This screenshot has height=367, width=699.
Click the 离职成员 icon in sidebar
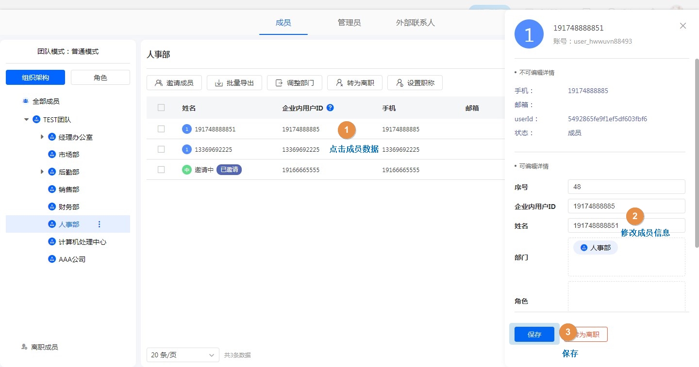(x=24, y=347)
